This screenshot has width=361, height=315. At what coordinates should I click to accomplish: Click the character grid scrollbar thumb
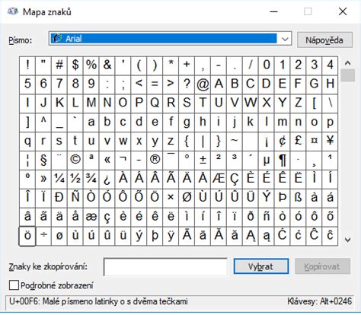click(x=347, y=75)
